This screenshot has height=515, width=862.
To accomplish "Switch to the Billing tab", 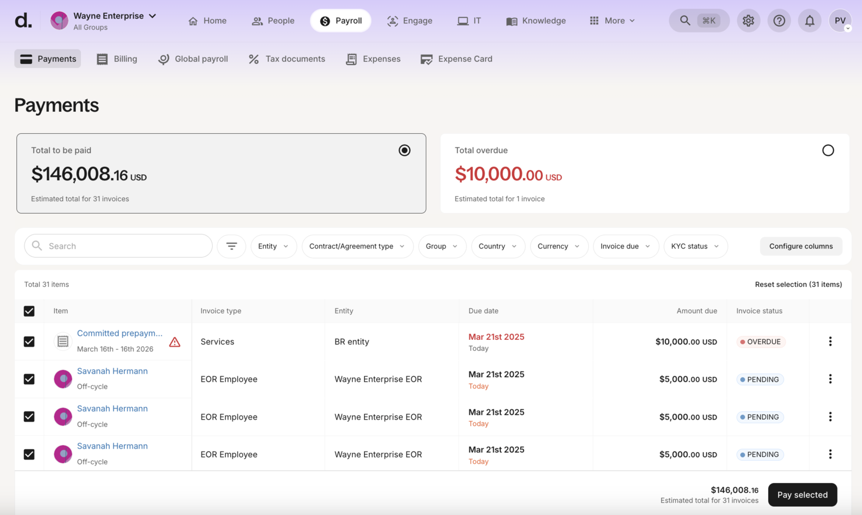I will click(x=117, y=59).
